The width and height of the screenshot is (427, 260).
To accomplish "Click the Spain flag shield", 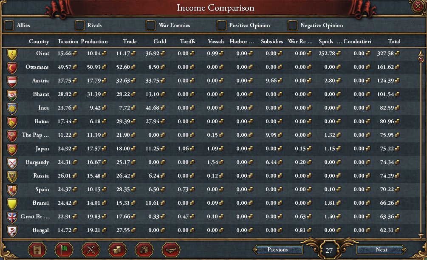I will click(12, 190).
